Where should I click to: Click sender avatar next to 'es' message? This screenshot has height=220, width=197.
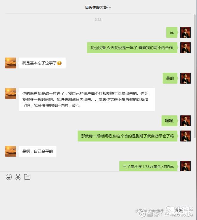185,33
